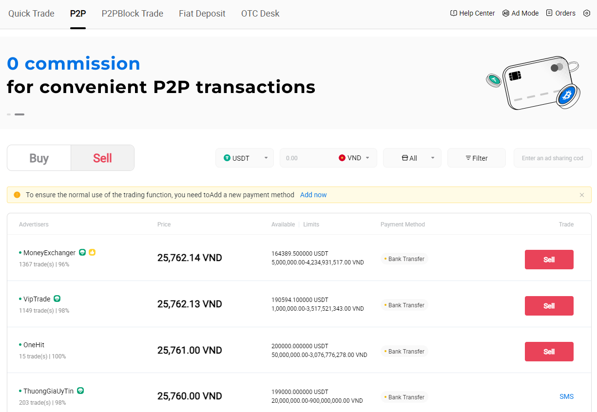The width and height of the screenshot is (597, 412).
Task: Click the USDT Tether coin icon
Action: point(227,158)
